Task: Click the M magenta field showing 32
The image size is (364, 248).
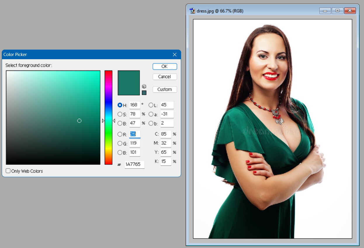Action: click(x=166, y=143)
